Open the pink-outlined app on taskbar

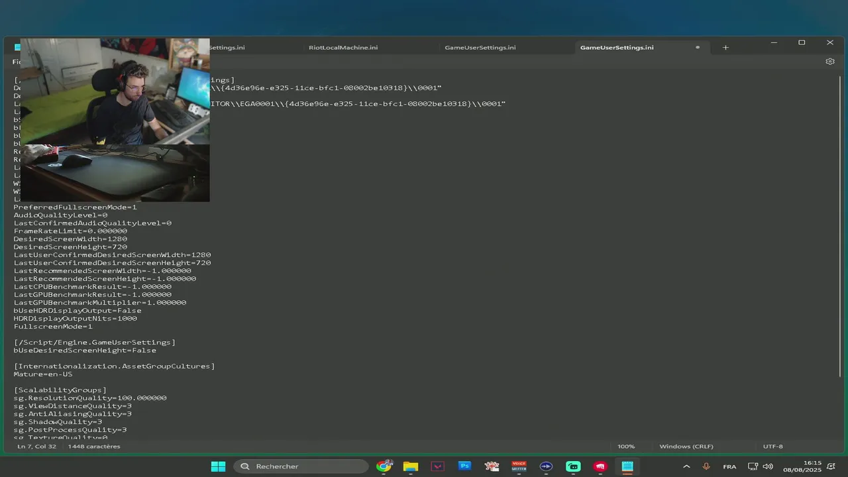[x=437, y=466]
